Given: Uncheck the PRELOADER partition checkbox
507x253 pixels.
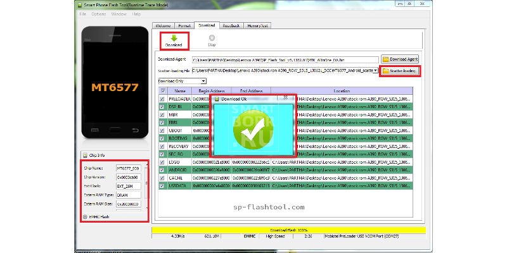Looking at the screenshot, I should click(x=162, y=99).
